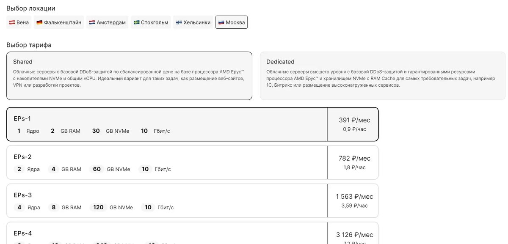This screenshot has width=508, height=244.
Task: Click the 10 Гбит/с spec in EPs-1
Action: pyautogui.click(x=155, y=131)
